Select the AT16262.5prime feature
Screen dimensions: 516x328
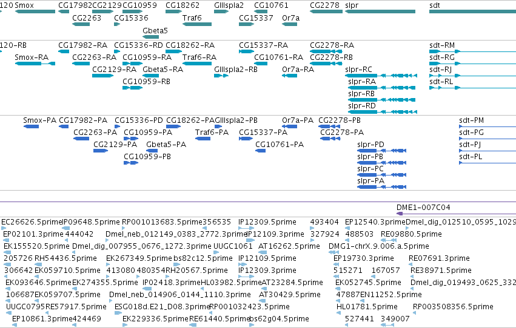263,252
